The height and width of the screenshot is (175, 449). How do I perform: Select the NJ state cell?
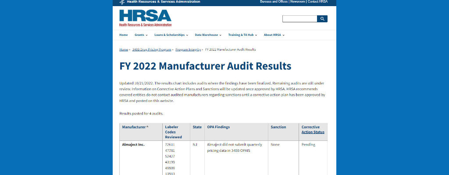[195, 145]
